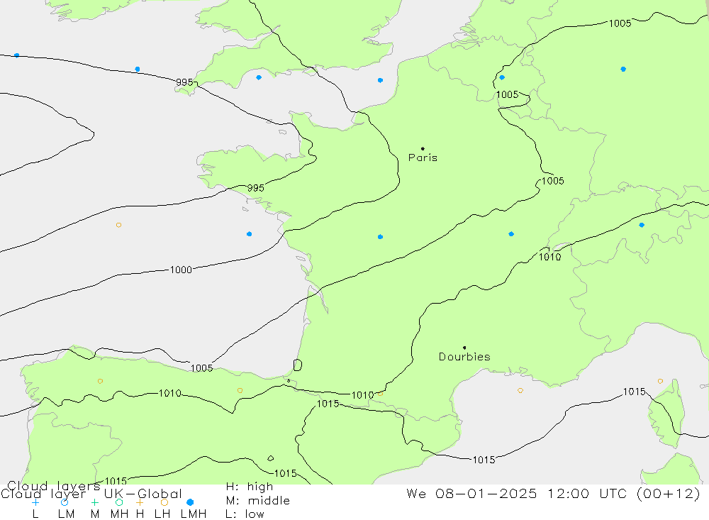Click the 'M: middle' legend text
Image resolution: width=709 pixels, height=520 pixels.
tap(258, 501)
